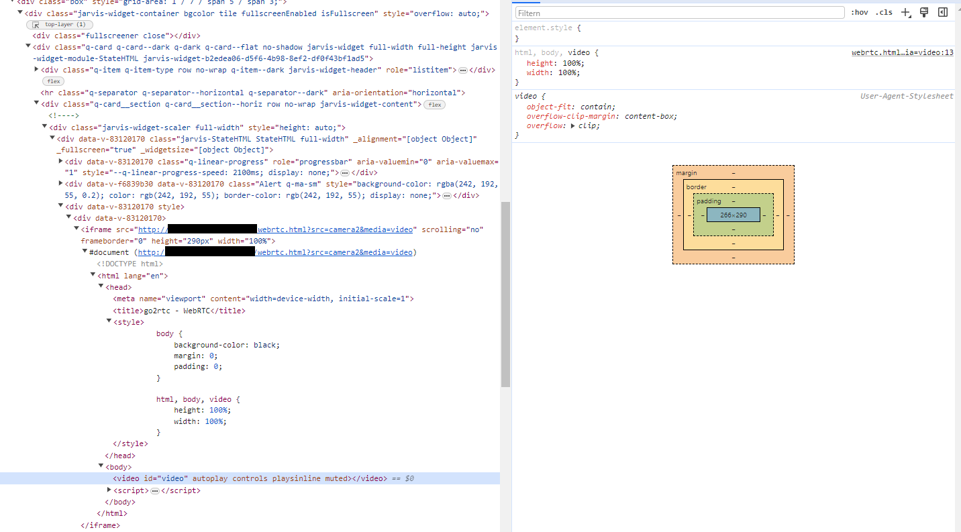Click the flex badge beside jarvis-widget-content

[435, 105]
